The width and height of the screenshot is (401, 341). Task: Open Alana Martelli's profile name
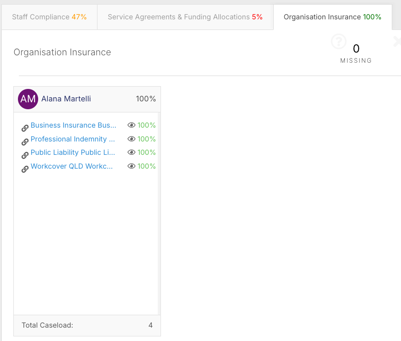click(x=66, y=99)
